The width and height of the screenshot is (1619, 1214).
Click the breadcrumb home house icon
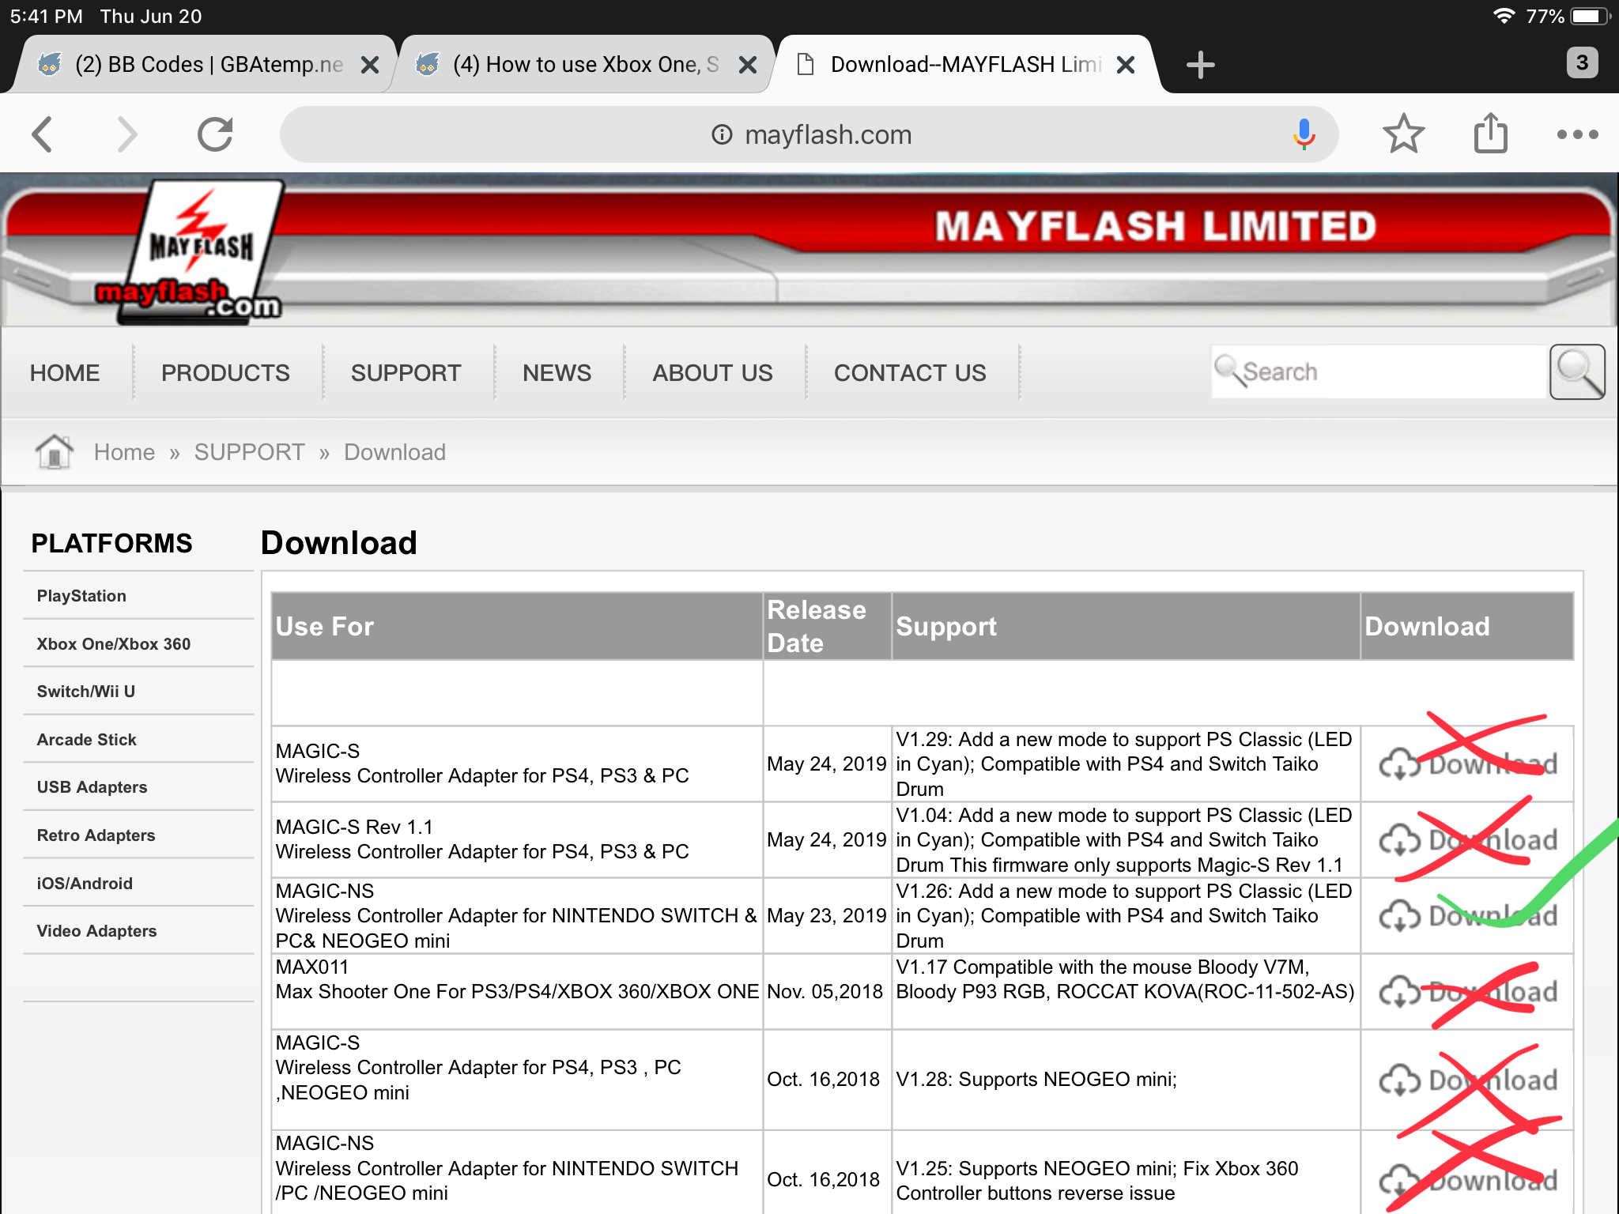tap(55, 452)
